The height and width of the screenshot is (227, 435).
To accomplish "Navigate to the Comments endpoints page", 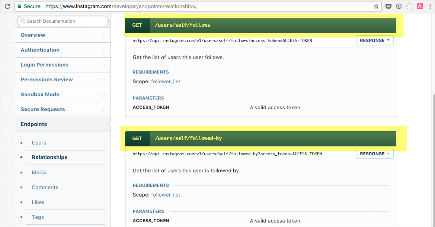I will [45, 187].
